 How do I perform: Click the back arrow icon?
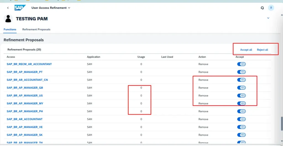click(x=8, y=8)
